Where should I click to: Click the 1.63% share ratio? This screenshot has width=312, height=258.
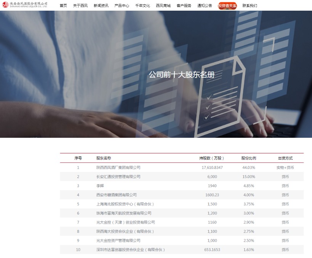(249, 250)
